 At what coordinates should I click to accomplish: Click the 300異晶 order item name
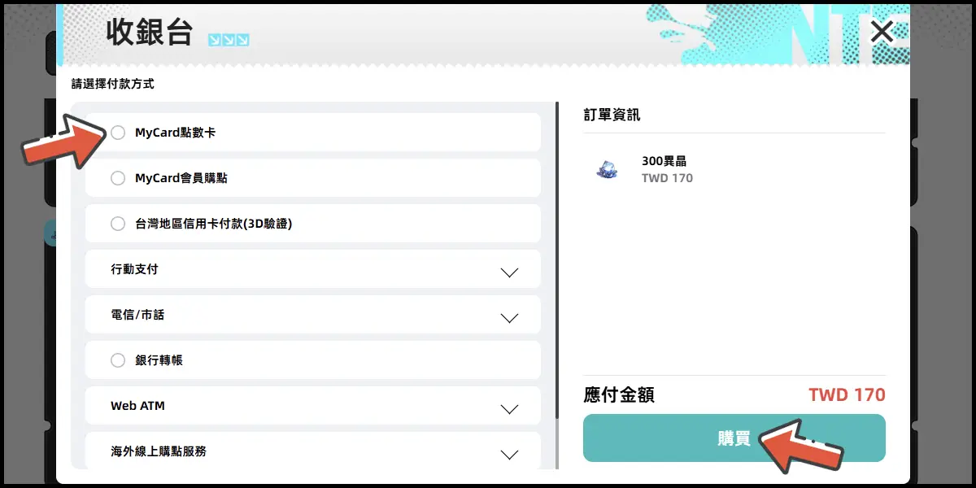(664, 161)
